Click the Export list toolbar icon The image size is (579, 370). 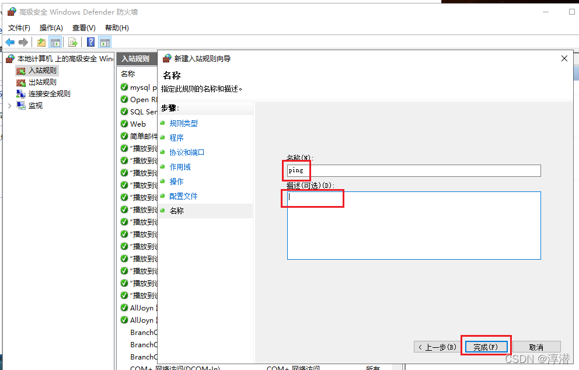[73, 43]
